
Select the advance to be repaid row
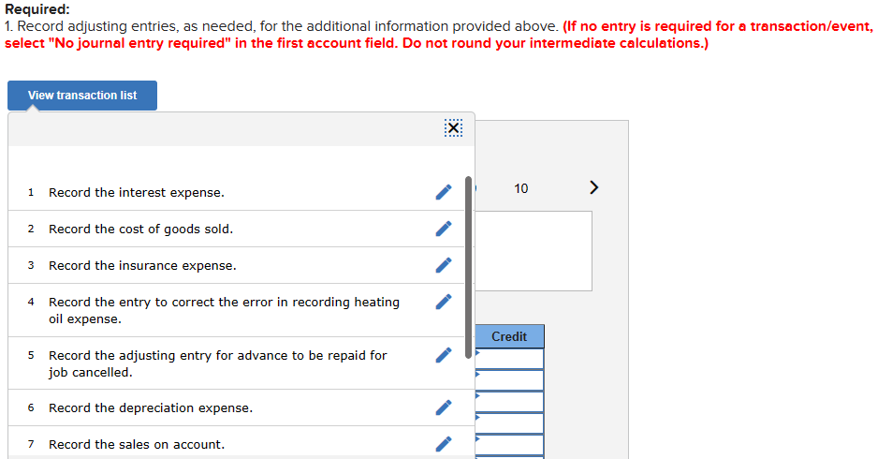(237, 363)
